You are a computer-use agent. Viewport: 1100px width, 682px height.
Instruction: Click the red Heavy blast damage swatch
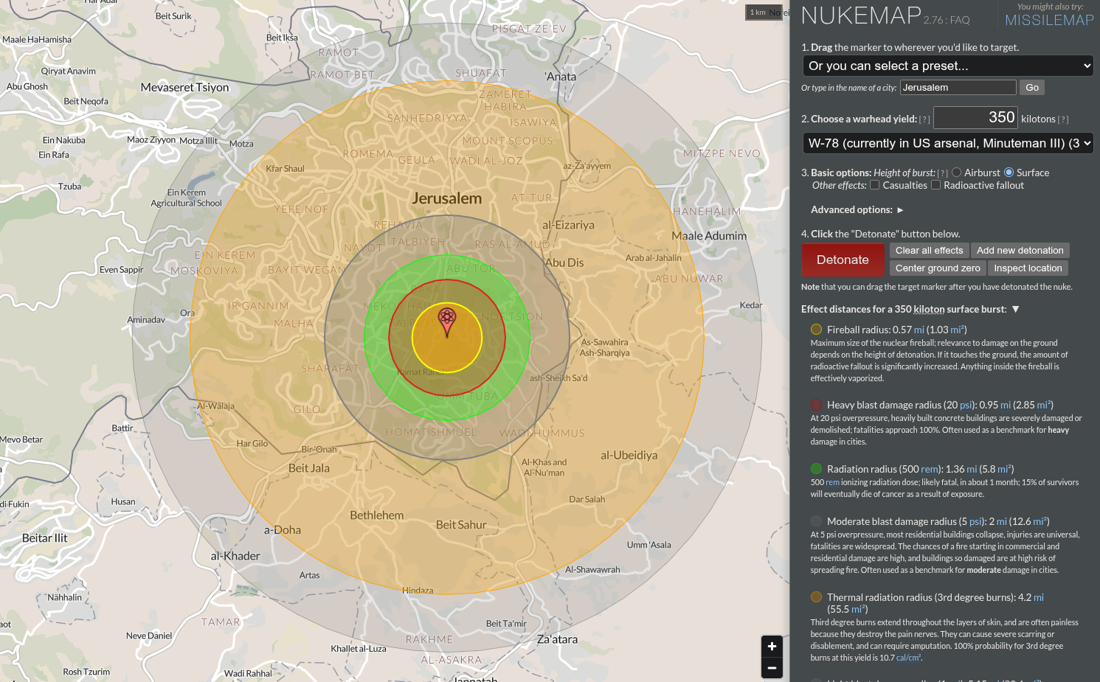tap(817, 405)
